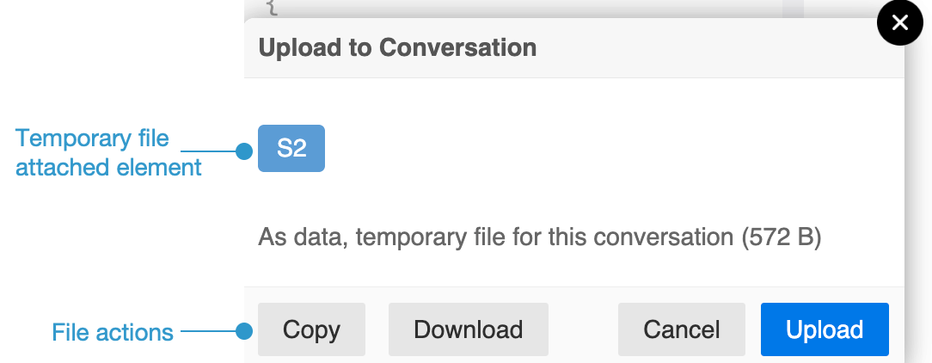
Task: Click the "(572 B)" file size text
Action: click(x=782, y=237)
